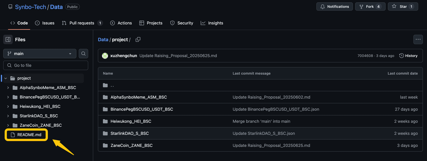This screenshot has height=161, width=427.
Task: Click the Last commit date column header
Action: pyautogui.click(x=403, y=73)
